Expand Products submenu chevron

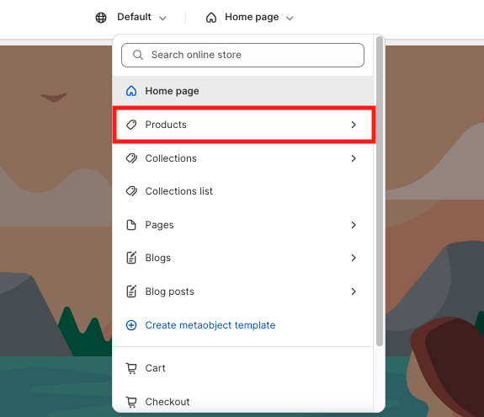pyautogui.click(x=354, y=125)
